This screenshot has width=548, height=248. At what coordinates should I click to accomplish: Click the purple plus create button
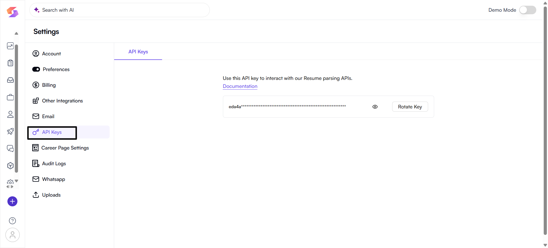pos(12,201)
